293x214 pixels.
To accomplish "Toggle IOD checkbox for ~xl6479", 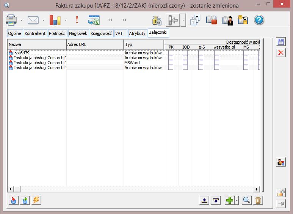I will pyautogui.click(x=185, y=53).
